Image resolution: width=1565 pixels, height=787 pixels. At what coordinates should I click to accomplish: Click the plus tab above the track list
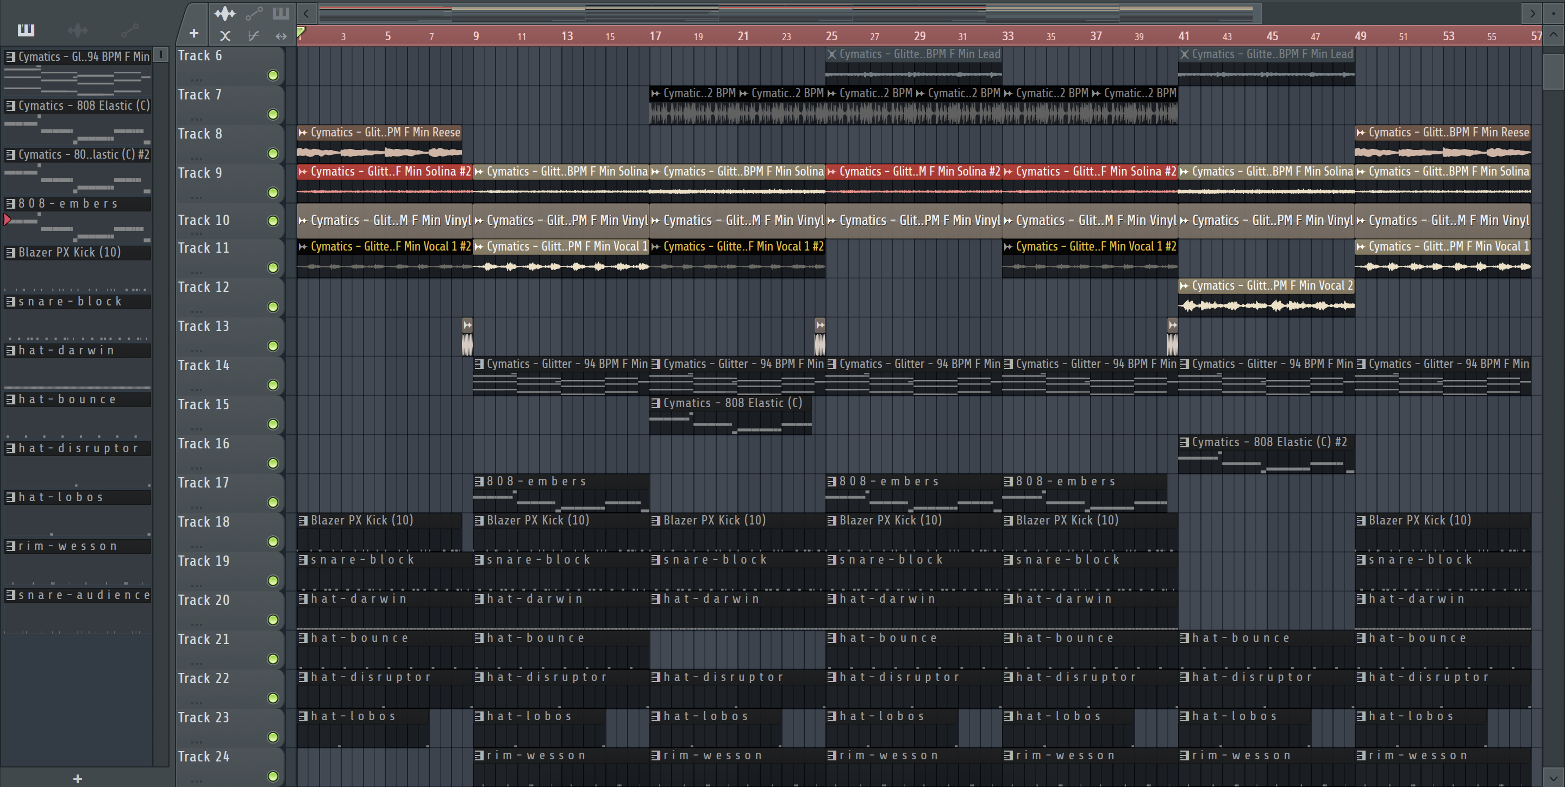click(x=194, y=33)
